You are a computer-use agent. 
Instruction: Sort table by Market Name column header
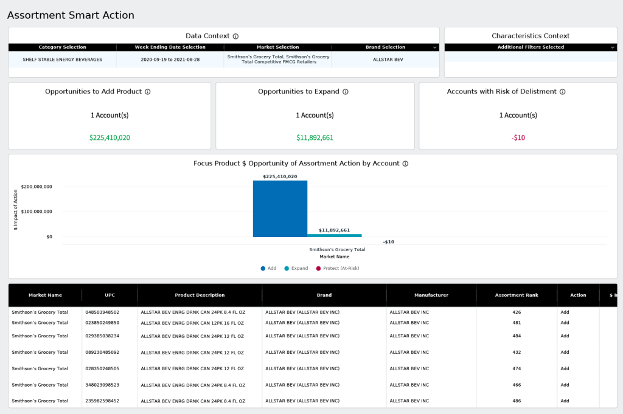pyautogui.click(x=45, y=295)
